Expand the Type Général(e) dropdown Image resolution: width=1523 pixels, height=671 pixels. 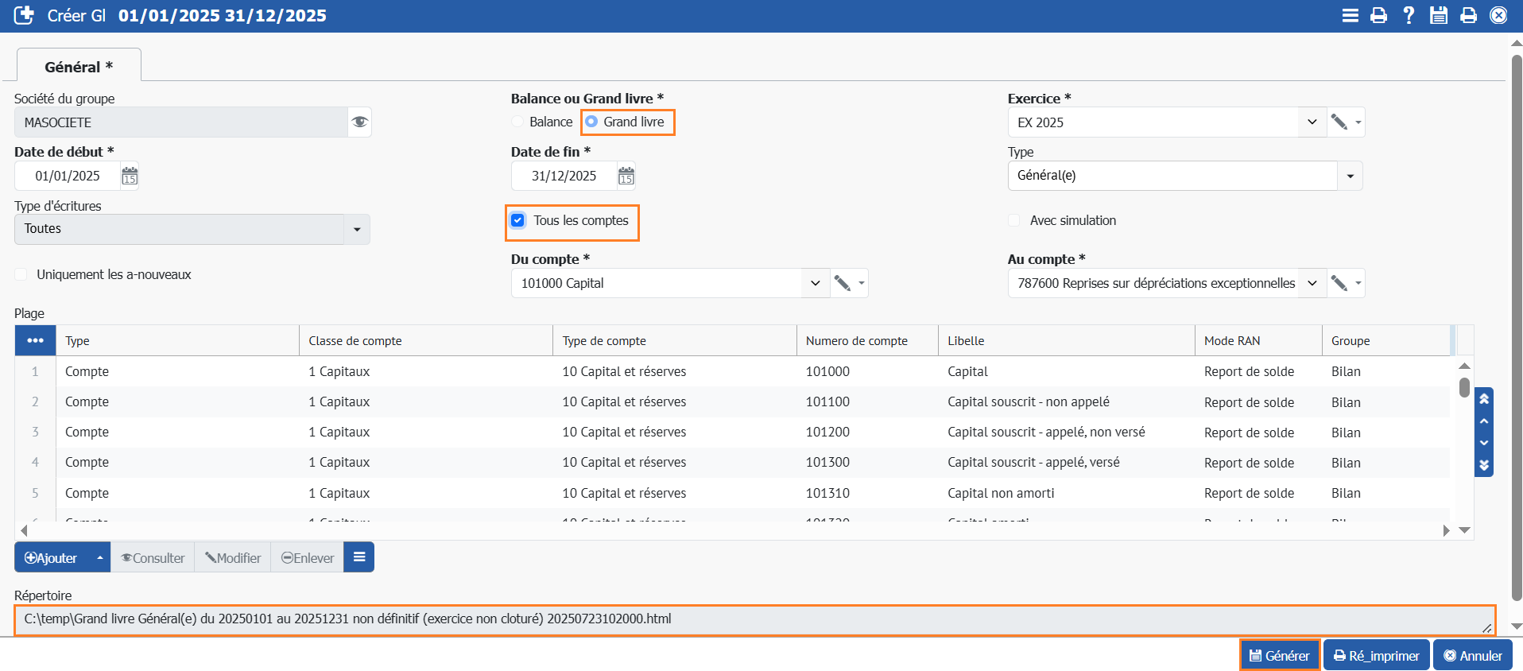coord(1350,176)
